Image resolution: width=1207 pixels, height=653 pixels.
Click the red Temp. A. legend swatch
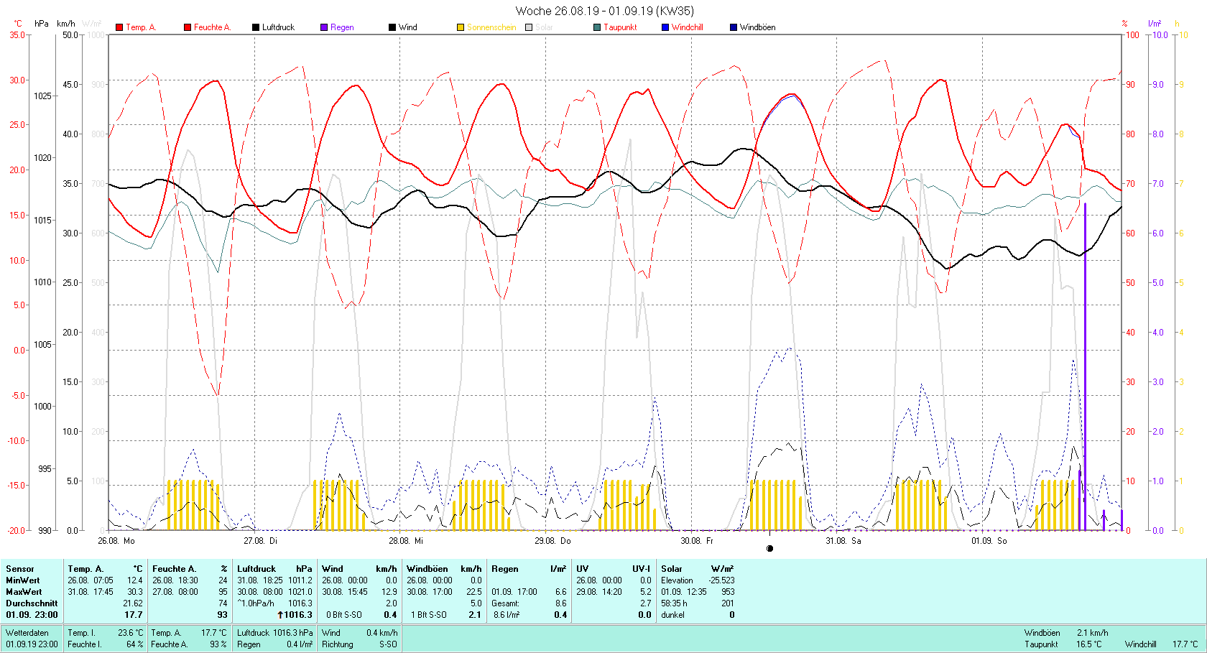(x=119, y=27)
